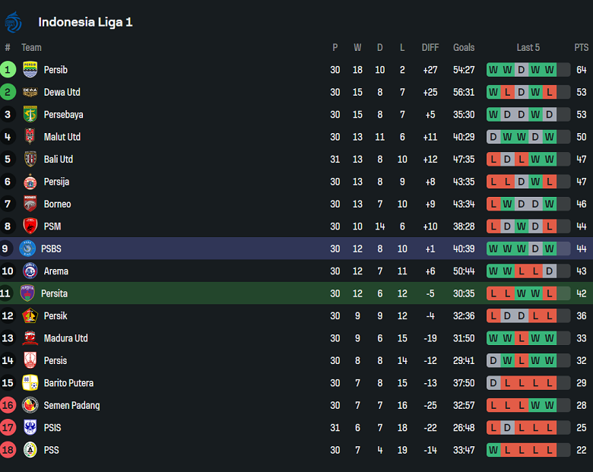Click the Last 5 column header
The width and height of the screenshot is (593, 472).
528,48
